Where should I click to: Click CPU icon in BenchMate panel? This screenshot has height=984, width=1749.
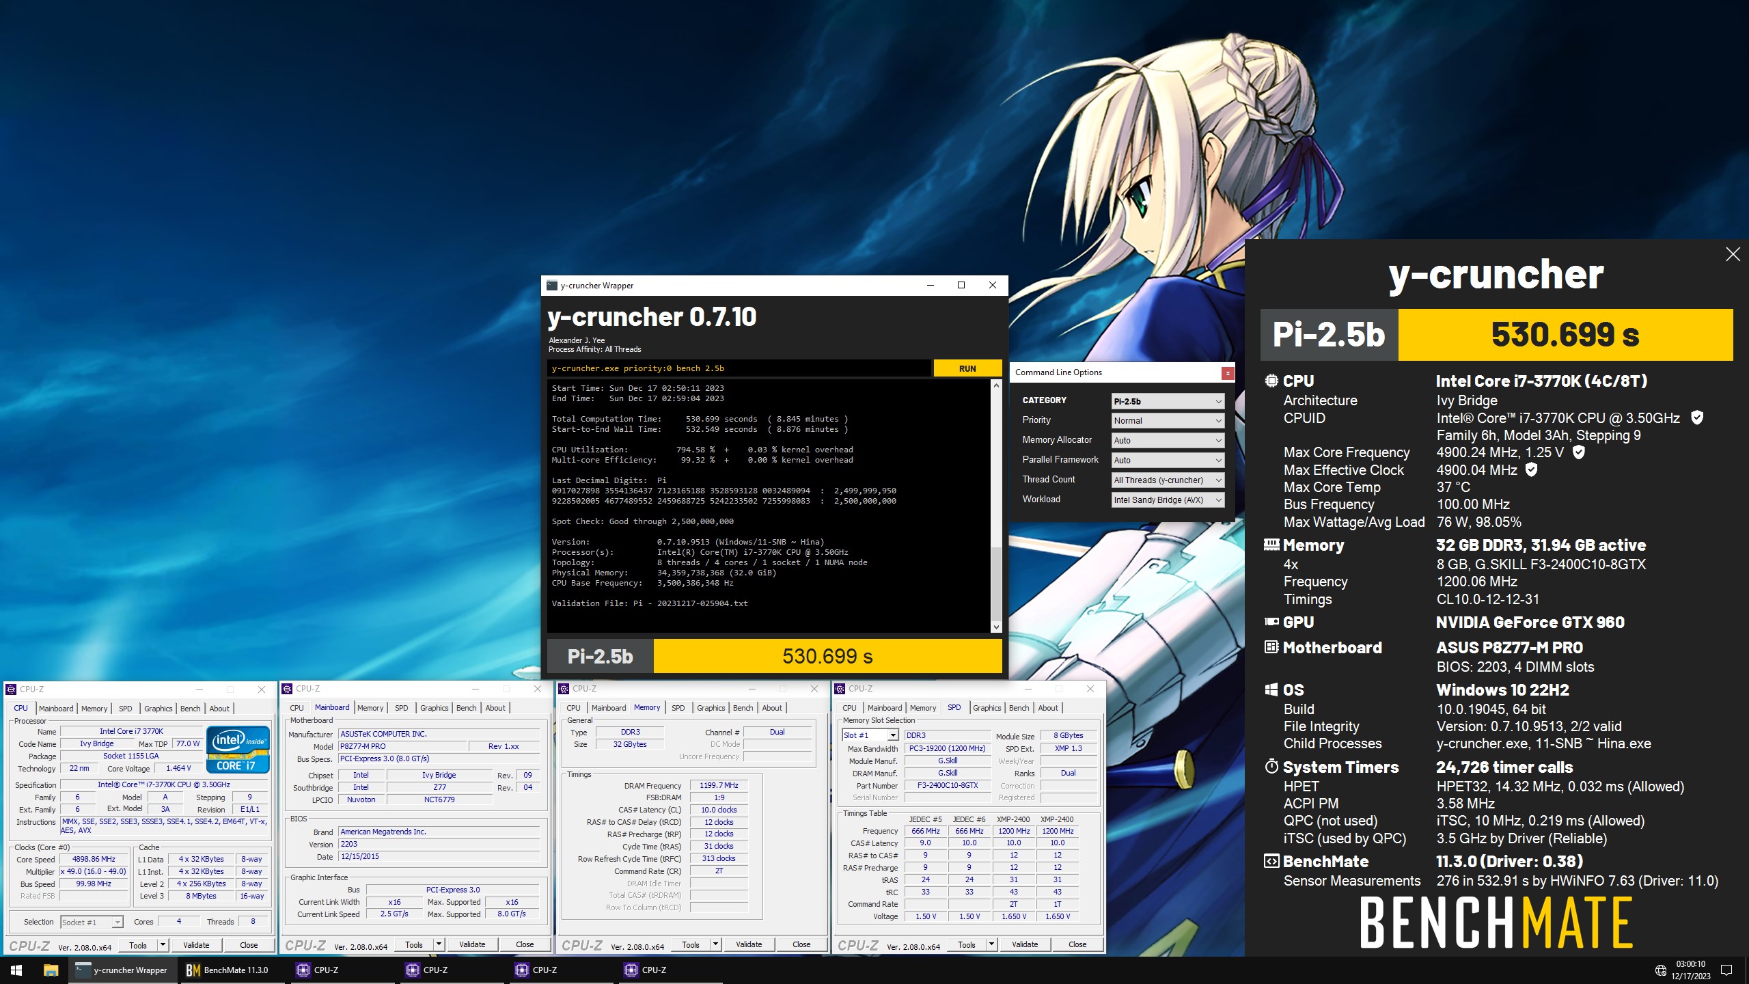tap(1271, 381)
